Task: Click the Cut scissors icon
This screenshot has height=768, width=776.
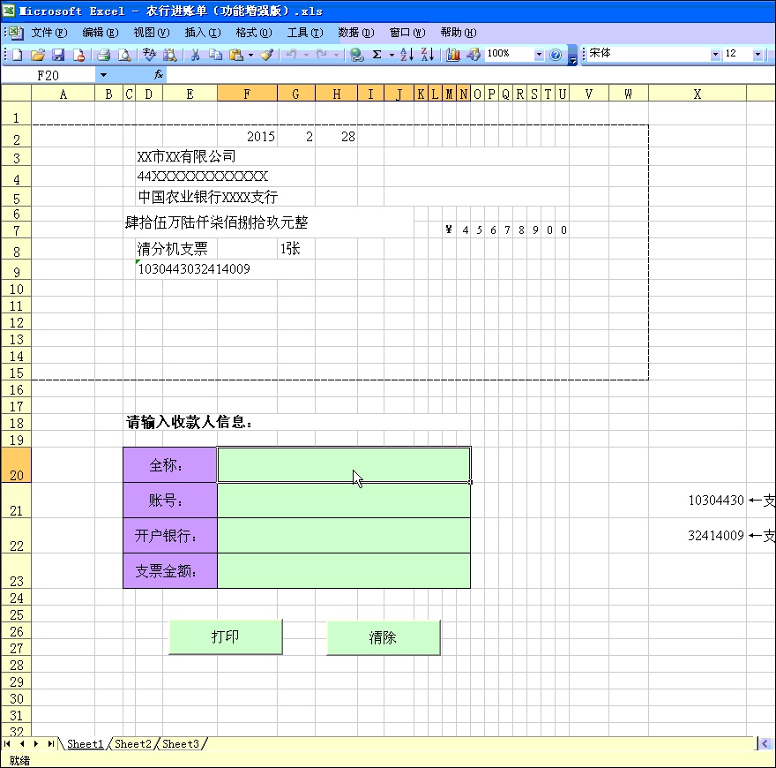Action: 194,55
